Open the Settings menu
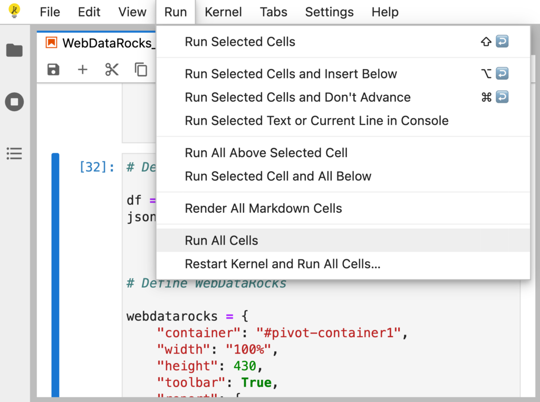Viewport: 540px width, 402px height. coord(329,12)
